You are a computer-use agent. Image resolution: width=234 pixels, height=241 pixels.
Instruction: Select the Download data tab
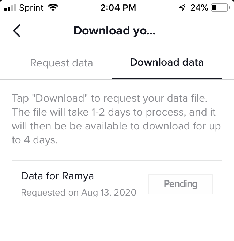coord(167,62)
